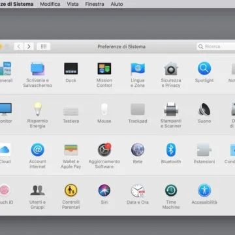
Task: Open Risparmio Energia preferences
Action: pyautogui.click(x=37, y=116)
